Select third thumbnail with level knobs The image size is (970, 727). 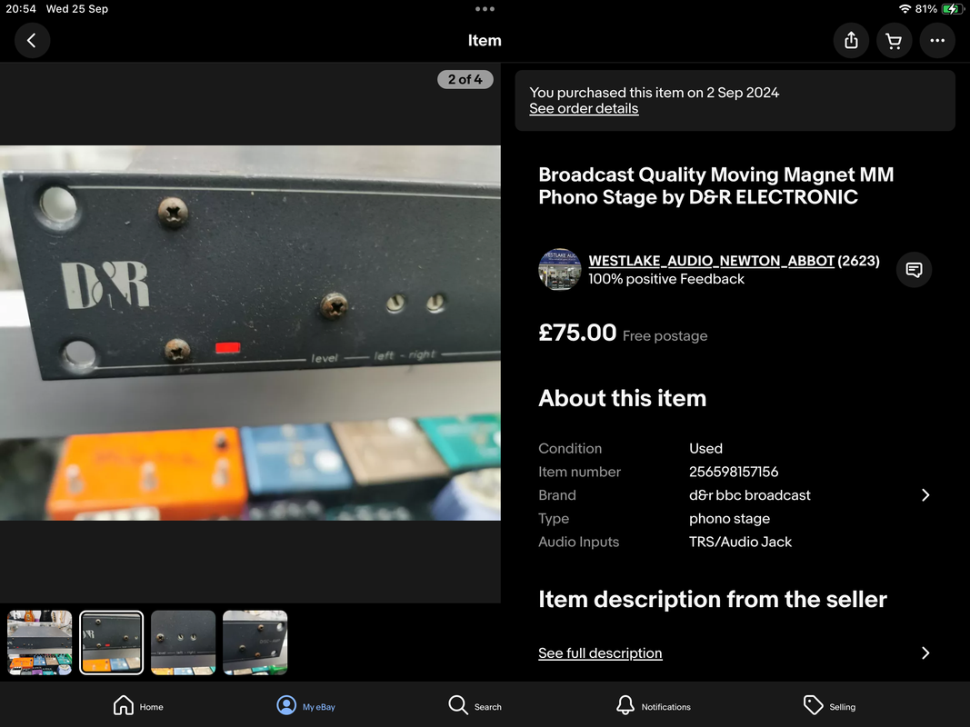coord(183,642)
